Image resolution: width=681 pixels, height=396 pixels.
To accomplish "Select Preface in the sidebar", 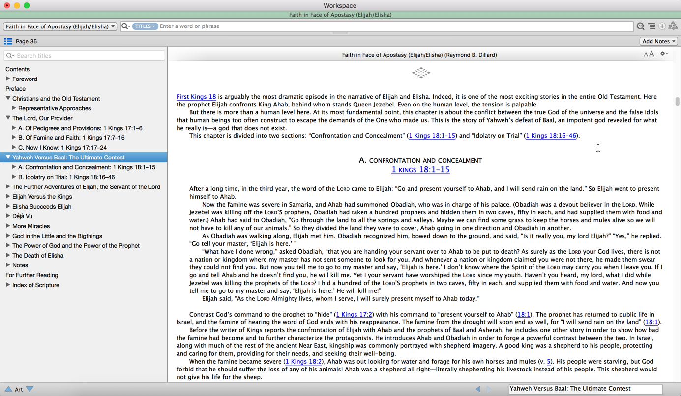I will point(15,89).
